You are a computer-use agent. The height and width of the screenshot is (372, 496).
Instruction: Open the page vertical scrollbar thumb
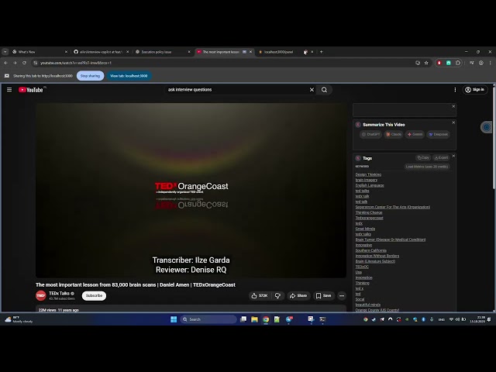point(494,138)
